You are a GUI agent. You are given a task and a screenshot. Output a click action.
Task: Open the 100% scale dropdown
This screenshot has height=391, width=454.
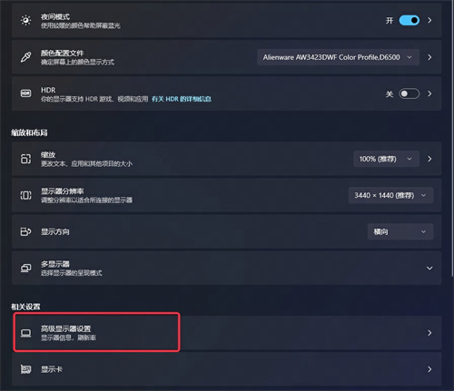(x=386, y=159)
